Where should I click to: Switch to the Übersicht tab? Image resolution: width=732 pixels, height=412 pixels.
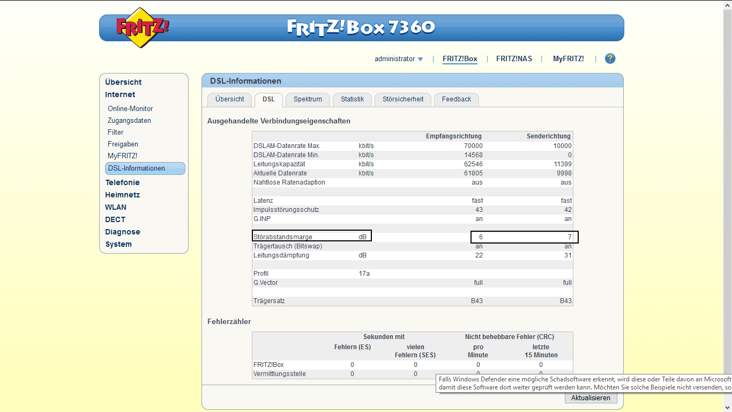tap(230, 99)
